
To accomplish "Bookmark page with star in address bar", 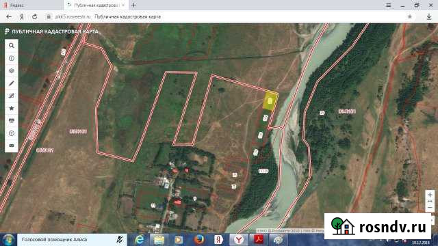I will [x=410, y=16].
